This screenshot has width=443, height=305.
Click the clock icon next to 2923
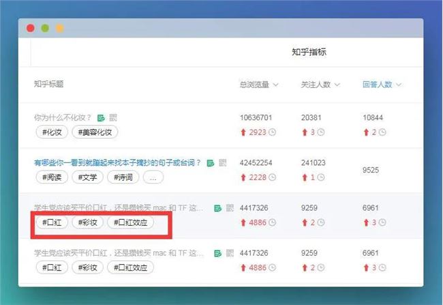(273, 132)
